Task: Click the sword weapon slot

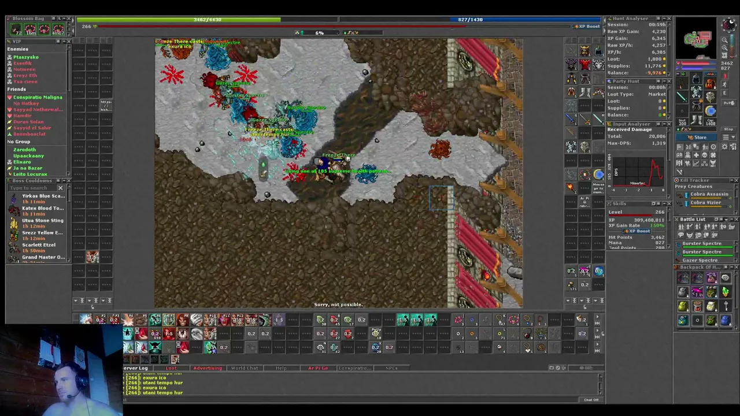Action: [682, 97]
